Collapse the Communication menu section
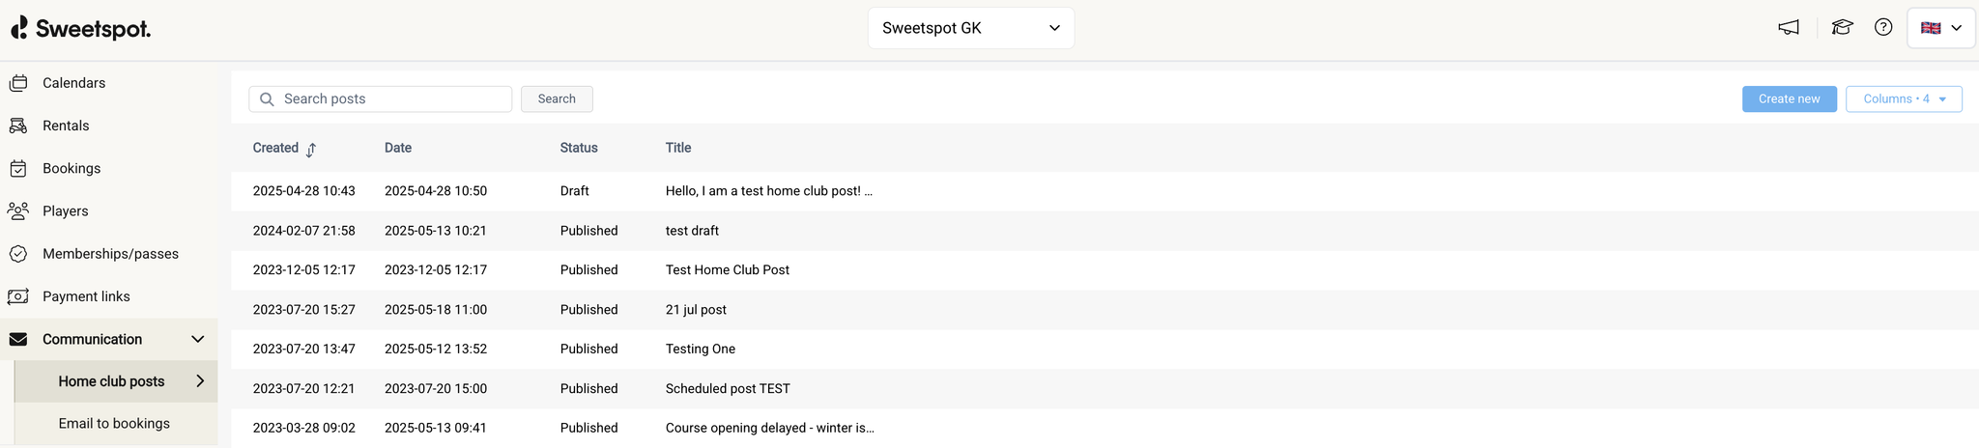Screen dimensions: 1979x448 pos(197,339)
